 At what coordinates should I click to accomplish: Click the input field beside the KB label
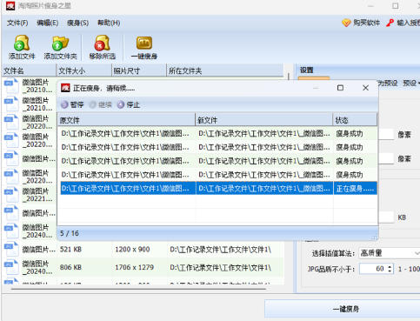(386, 217)
